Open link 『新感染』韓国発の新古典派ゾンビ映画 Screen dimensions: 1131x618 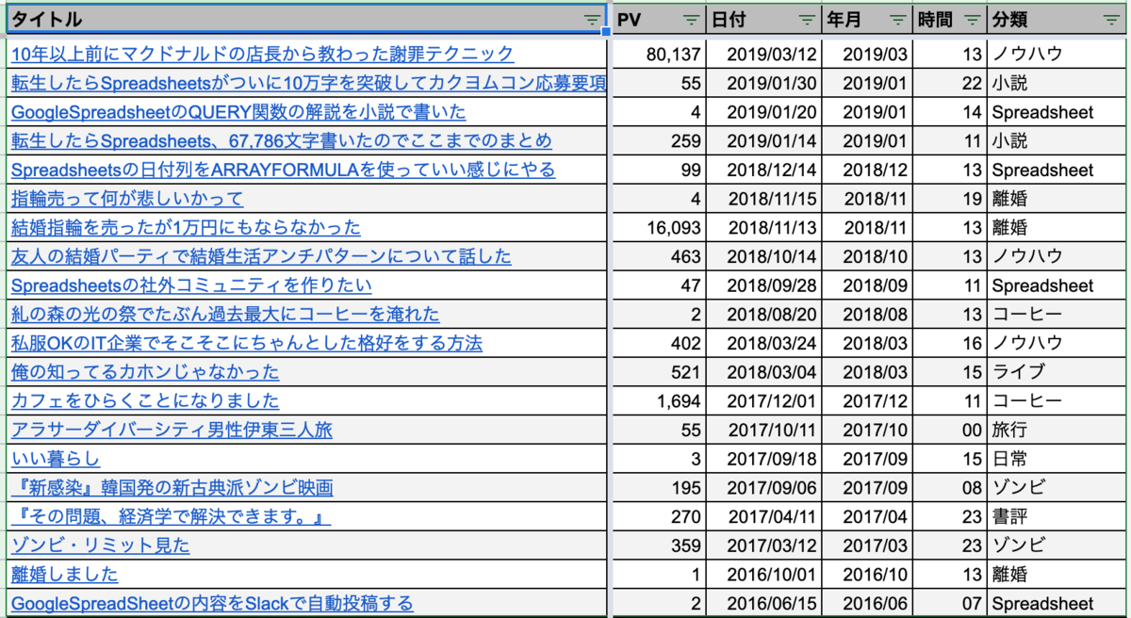pyautogui.click(x=172, y=488)
